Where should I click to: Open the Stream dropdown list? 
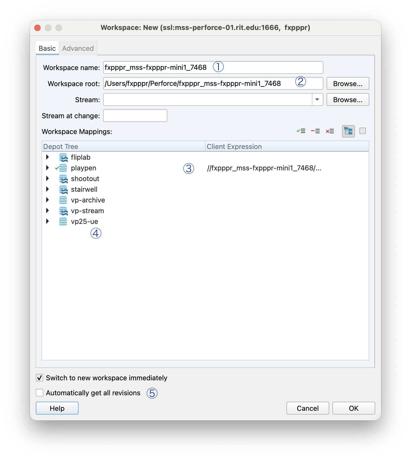[317, 99]
